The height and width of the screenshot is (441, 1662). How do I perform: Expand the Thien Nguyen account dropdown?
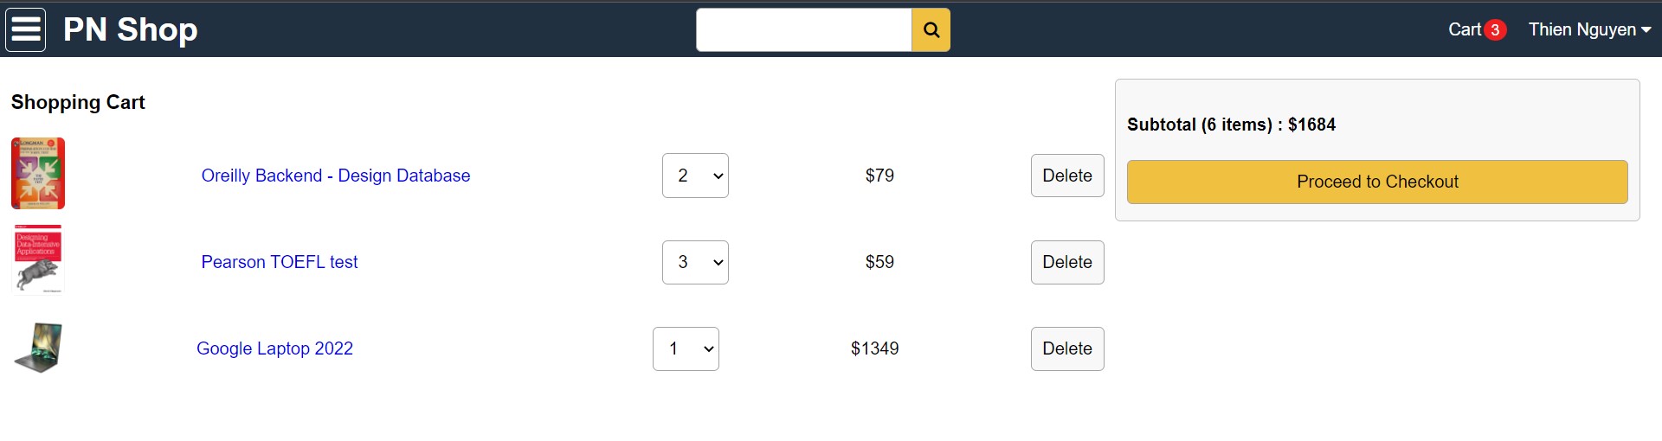1589,29
